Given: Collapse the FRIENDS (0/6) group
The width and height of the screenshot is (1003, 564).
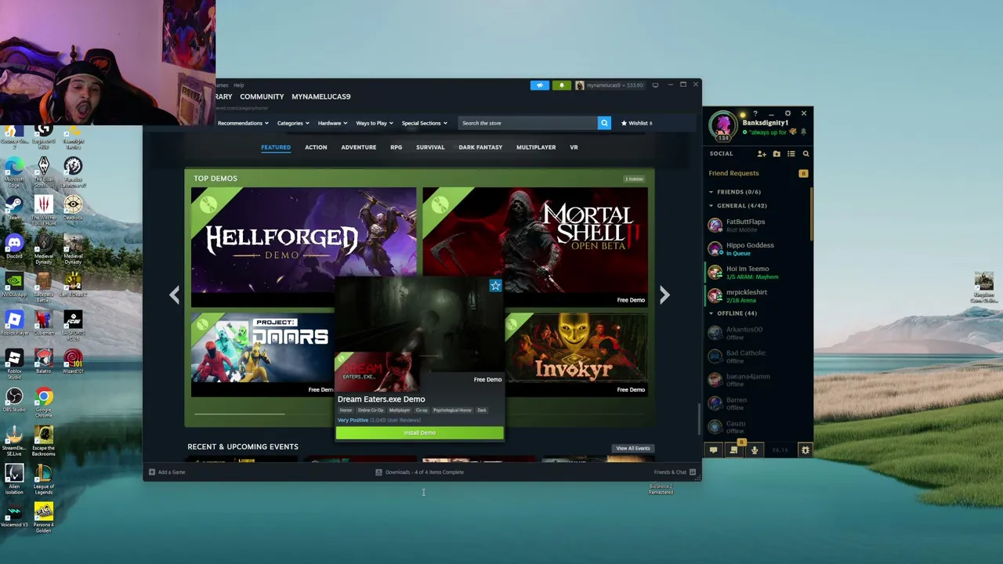Looking at the screenshot, I should pos(736,192).
